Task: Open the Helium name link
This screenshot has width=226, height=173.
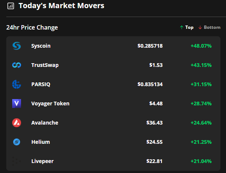Action: pyautogui.click(x=41, y=142)
